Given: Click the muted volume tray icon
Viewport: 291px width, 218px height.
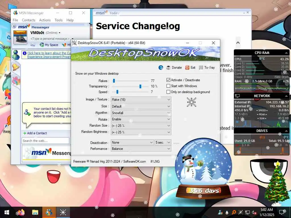Looking at the screenshot, I should click(254, 212).
